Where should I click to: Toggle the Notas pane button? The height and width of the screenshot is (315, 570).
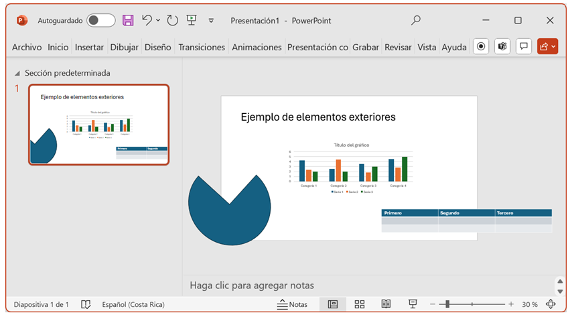click(292, 304)
